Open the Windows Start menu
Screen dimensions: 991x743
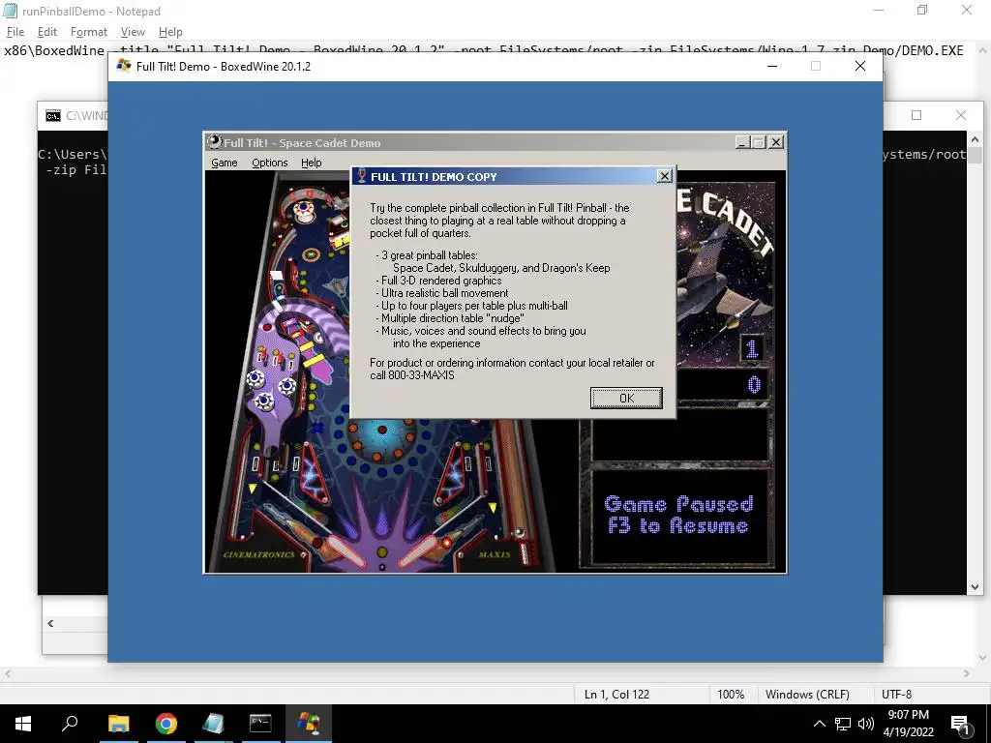coord(23,724)
